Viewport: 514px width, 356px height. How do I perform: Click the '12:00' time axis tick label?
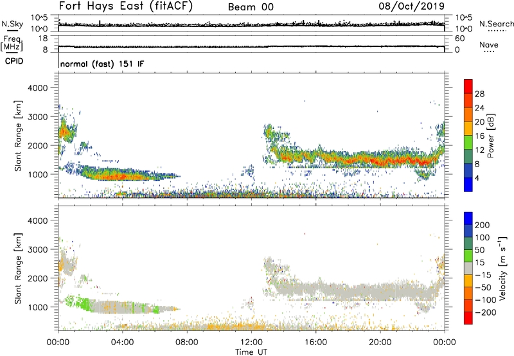(x=251, y=343)
